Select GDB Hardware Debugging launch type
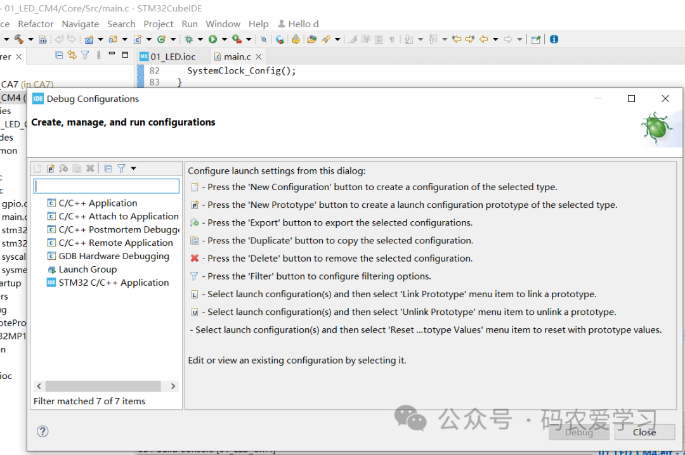The width and height of the screenshot is (685, 455). click(x=108, y=256)
